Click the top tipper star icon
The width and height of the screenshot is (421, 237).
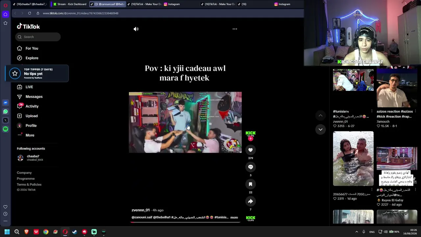click(x=15, y=73)
